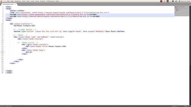Click the "Modal Example" heading text
This screenshot has height=107, width=191.
point(24,26)
